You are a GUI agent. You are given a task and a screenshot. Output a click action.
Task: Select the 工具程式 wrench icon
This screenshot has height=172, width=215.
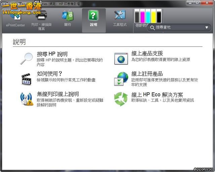(120, 15)
